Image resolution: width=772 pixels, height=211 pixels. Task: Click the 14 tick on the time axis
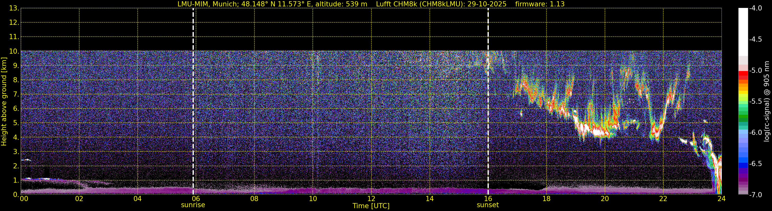[x=430, y=199]
